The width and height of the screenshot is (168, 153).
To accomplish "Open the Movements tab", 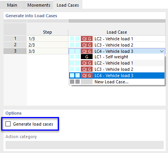I will tap(39, 5).
